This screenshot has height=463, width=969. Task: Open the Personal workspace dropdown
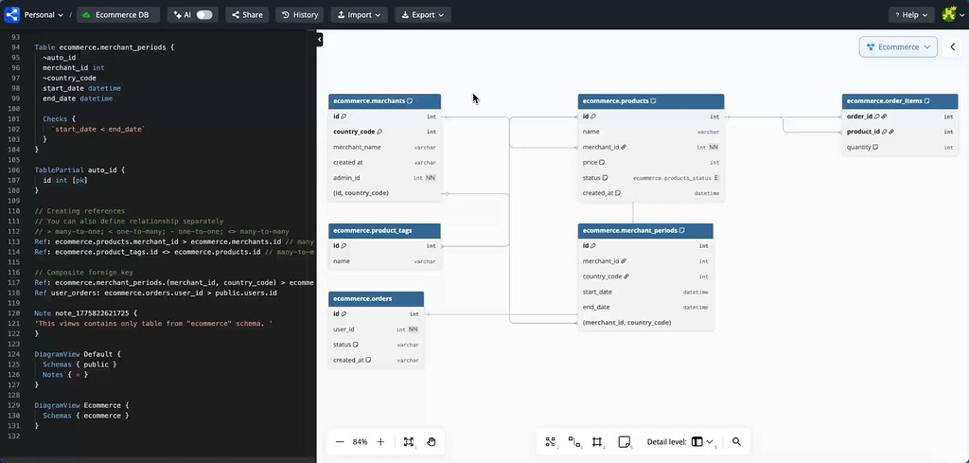[x=44, y=15]
